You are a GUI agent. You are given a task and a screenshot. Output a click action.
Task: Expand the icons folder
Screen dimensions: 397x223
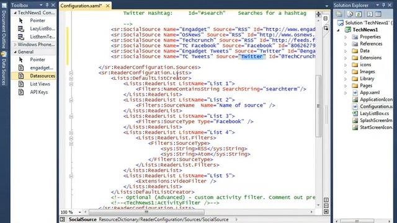point(346,65)
